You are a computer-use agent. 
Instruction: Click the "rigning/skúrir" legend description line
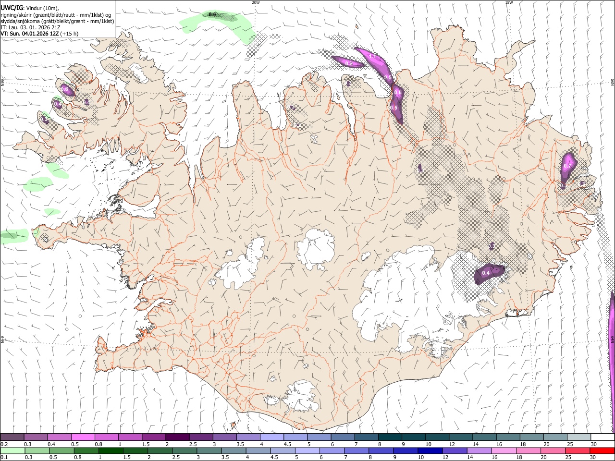[x=56, y=14]
